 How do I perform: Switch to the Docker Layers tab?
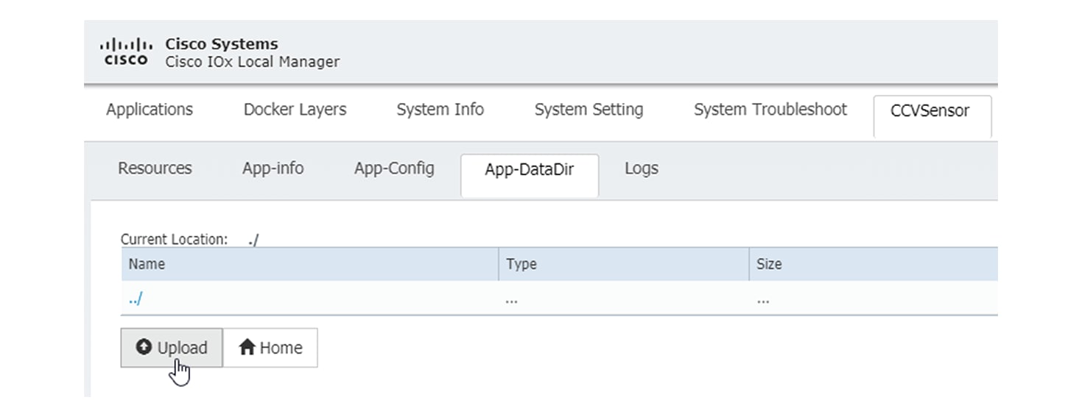click(295, 110)
